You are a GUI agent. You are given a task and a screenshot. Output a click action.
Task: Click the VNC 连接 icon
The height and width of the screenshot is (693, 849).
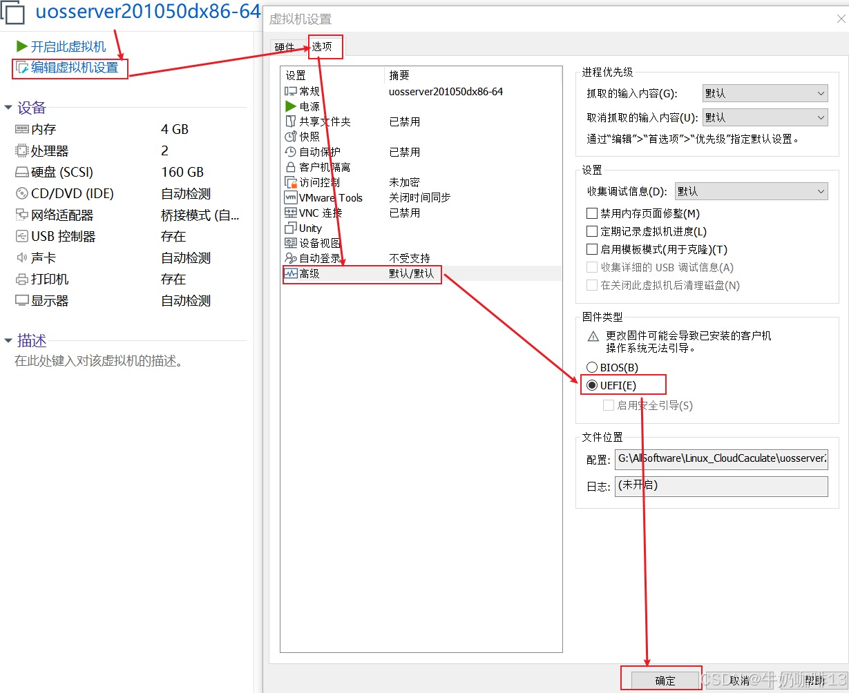pos(291,213)
